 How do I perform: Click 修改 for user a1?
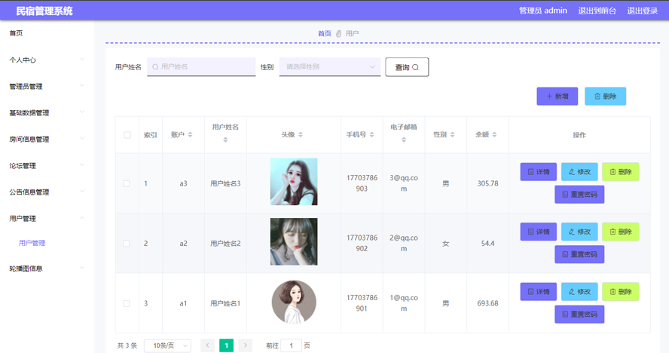pyautogui.click(x=579, y=291)
